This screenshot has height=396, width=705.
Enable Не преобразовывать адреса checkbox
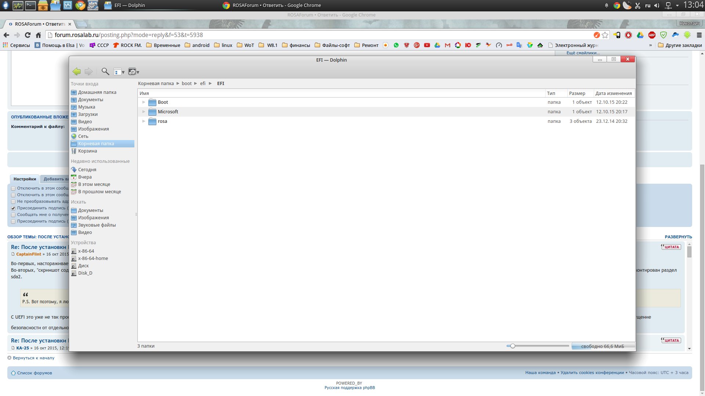(x=13, y=202)
